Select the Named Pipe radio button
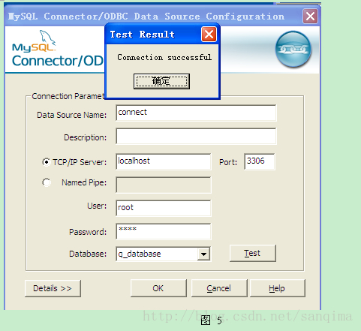361x331 pixels. click(x=47, y=182)
